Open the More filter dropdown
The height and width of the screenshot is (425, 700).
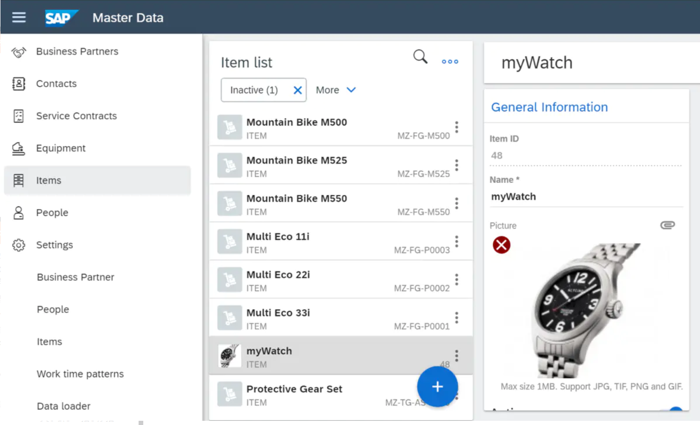click(336, 90)
